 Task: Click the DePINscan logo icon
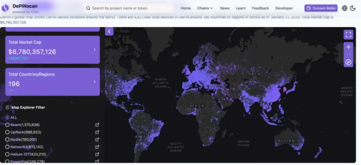(x=6, y=8)
